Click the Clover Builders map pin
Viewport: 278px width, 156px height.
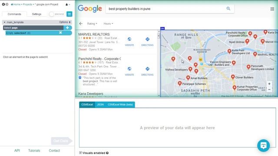pyautogui.click(x=233, y=77)
